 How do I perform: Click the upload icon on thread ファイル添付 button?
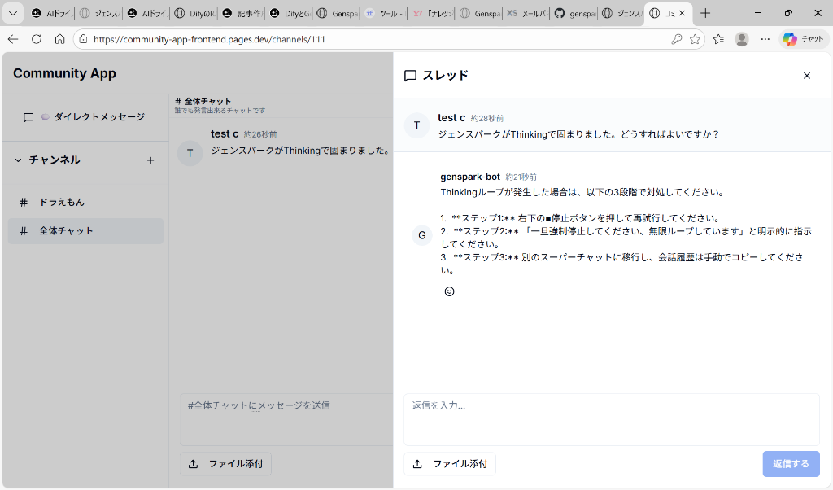click(419, 463)
